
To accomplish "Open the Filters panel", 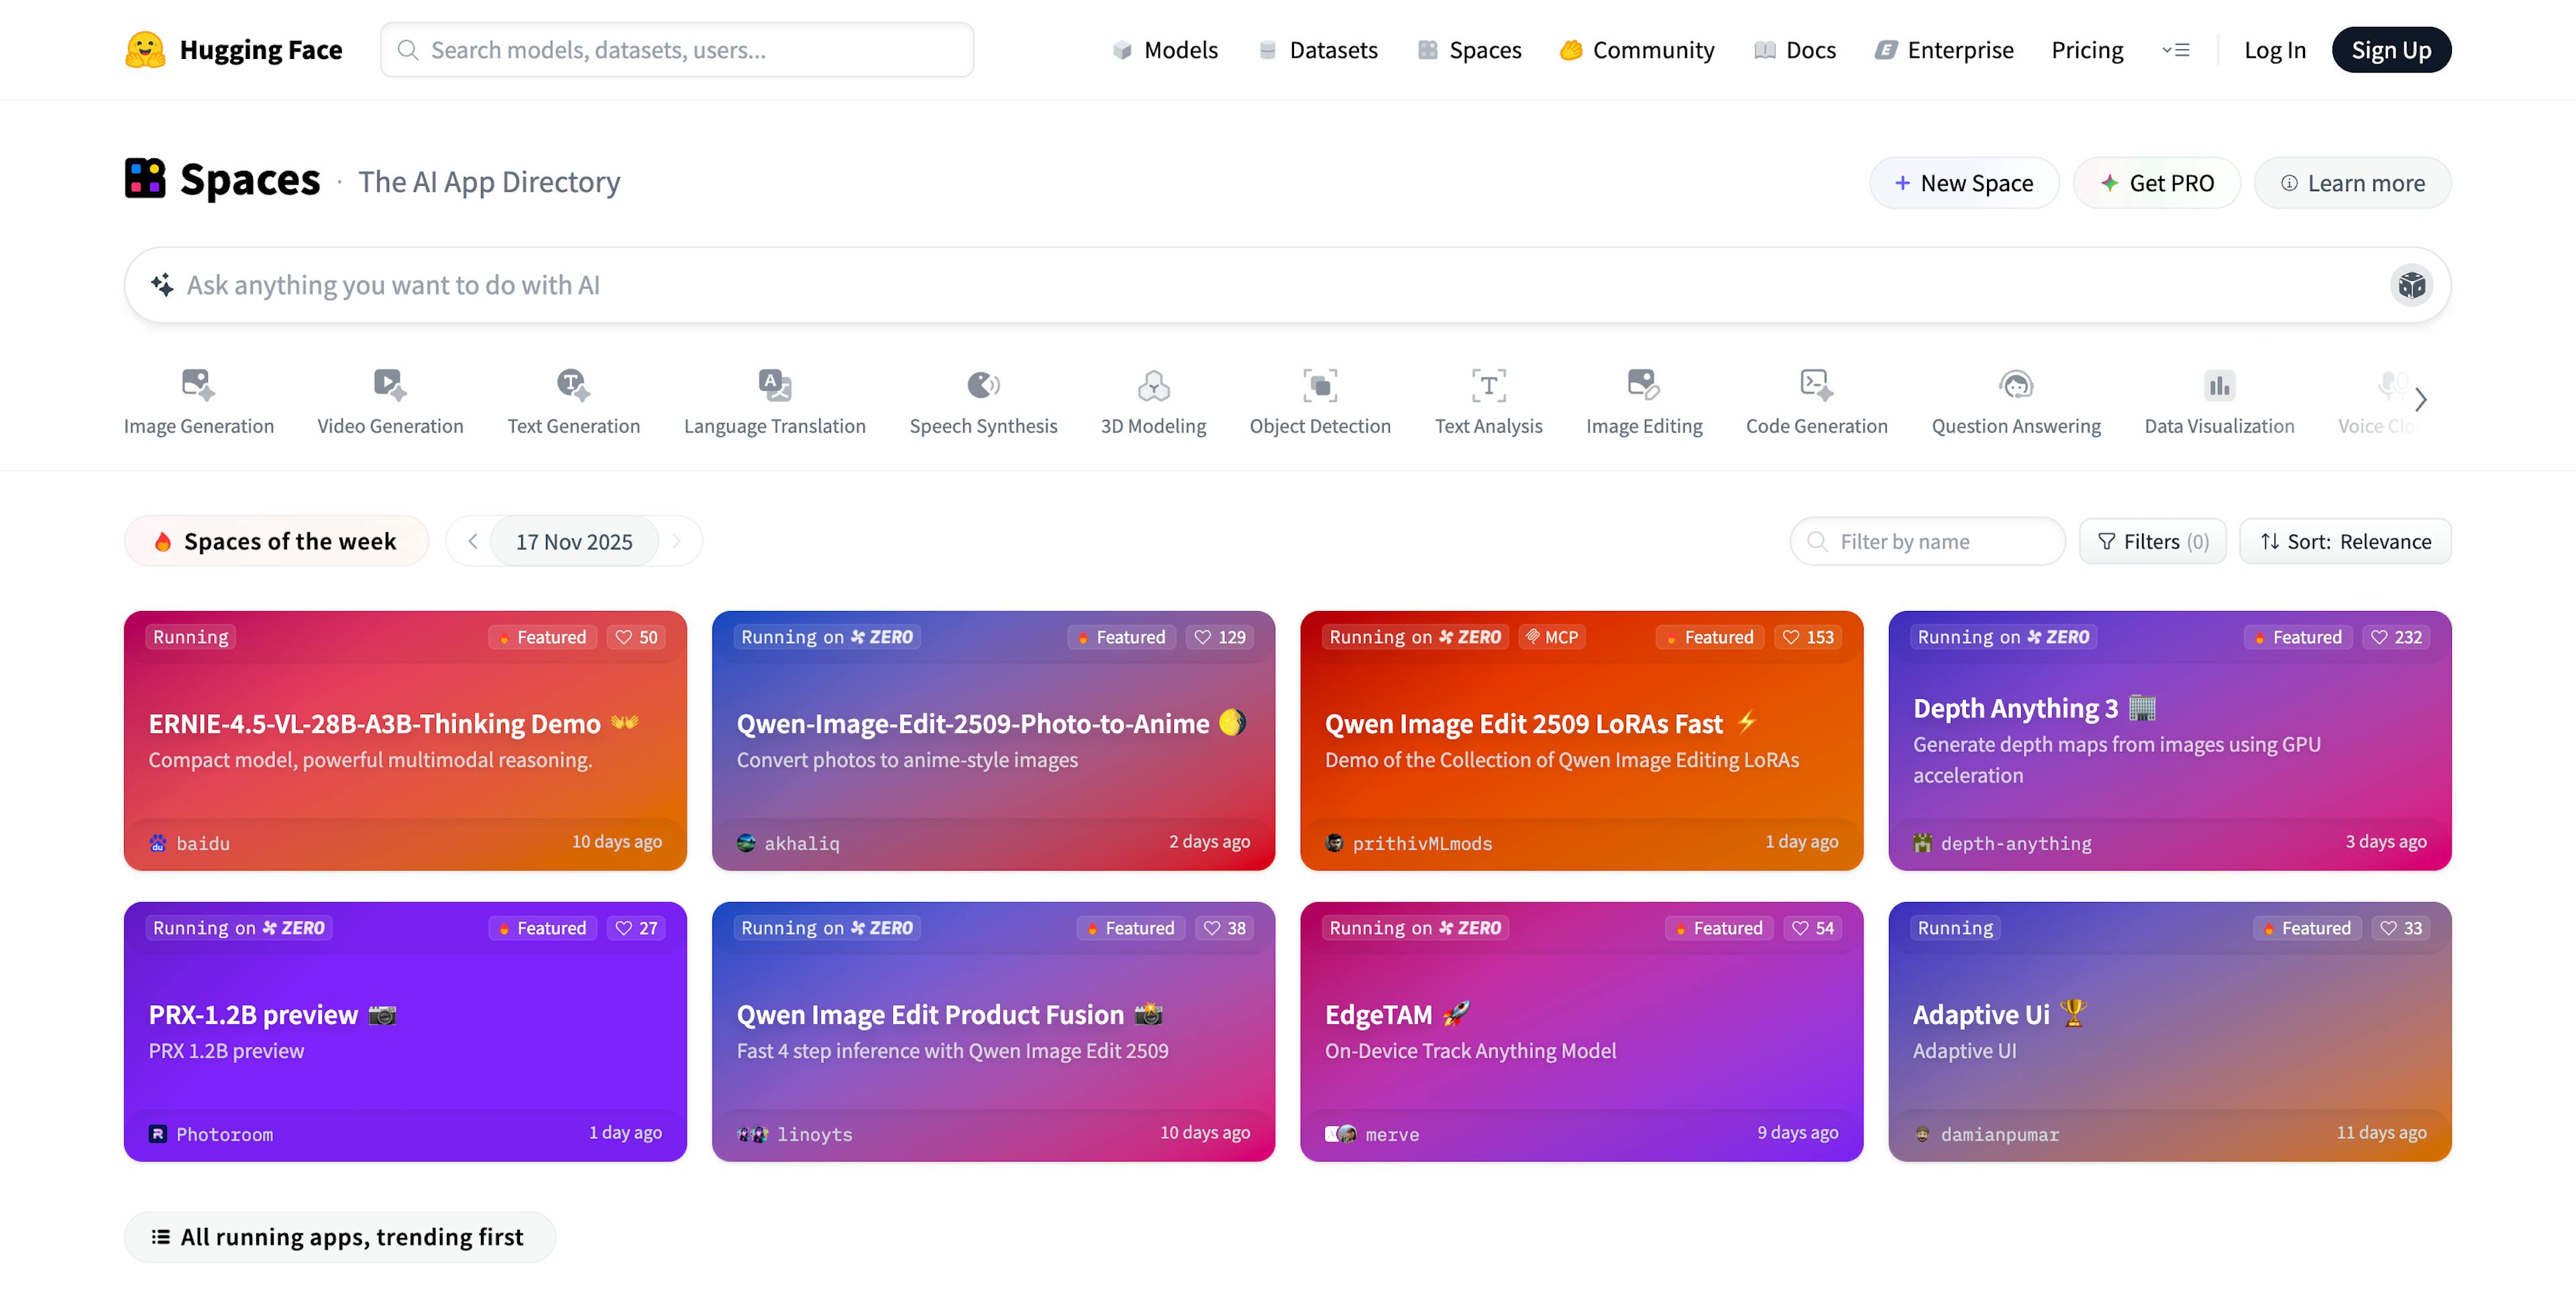I will pos(2152,541).
